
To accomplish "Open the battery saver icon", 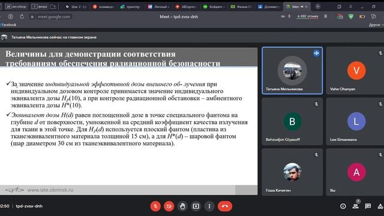I will [x=362, y=17].
